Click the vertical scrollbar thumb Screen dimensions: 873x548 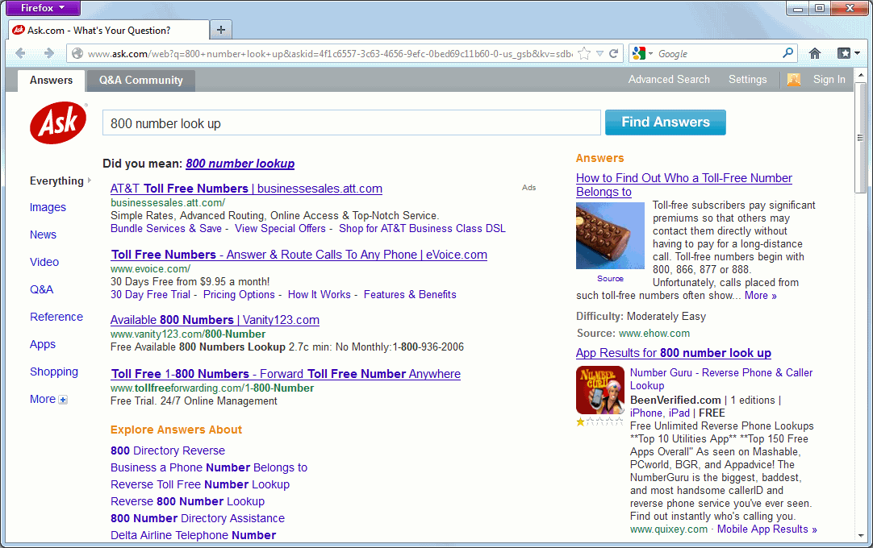861,138
